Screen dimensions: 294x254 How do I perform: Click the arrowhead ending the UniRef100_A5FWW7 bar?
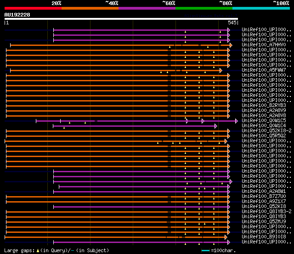click(x=221, y=70)
